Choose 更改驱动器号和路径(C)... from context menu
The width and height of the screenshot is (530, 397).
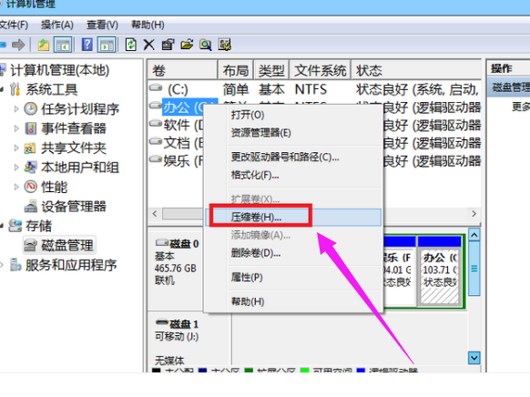tap(285, 158)
